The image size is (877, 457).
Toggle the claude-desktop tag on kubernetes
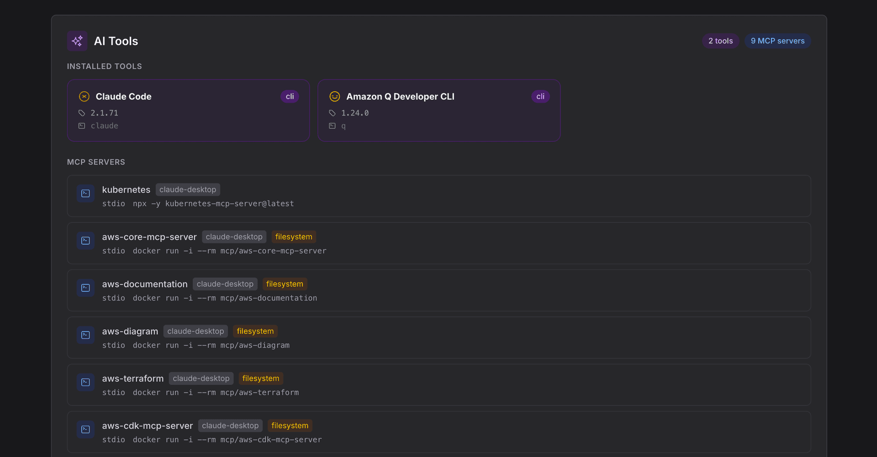(187, 189)
